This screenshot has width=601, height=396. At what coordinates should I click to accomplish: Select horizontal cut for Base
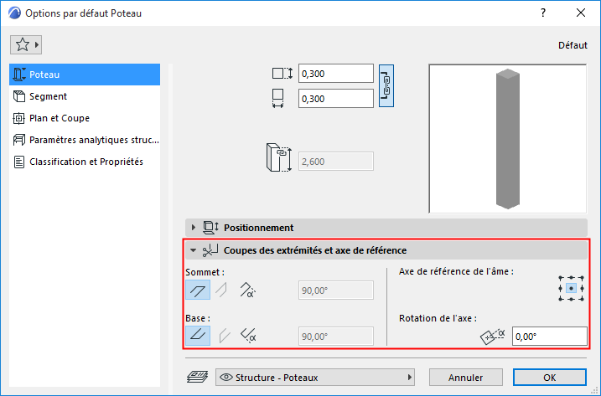(198, 337)
